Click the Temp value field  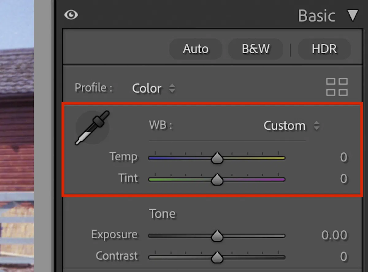[343, 158]
